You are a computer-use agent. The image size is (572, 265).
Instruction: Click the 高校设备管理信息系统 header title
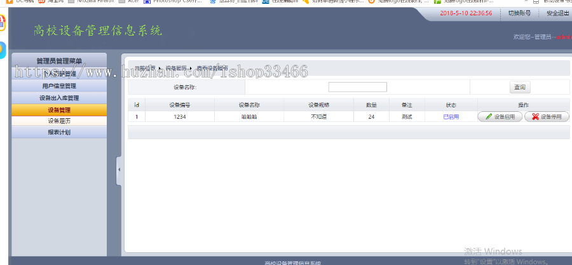98,31
